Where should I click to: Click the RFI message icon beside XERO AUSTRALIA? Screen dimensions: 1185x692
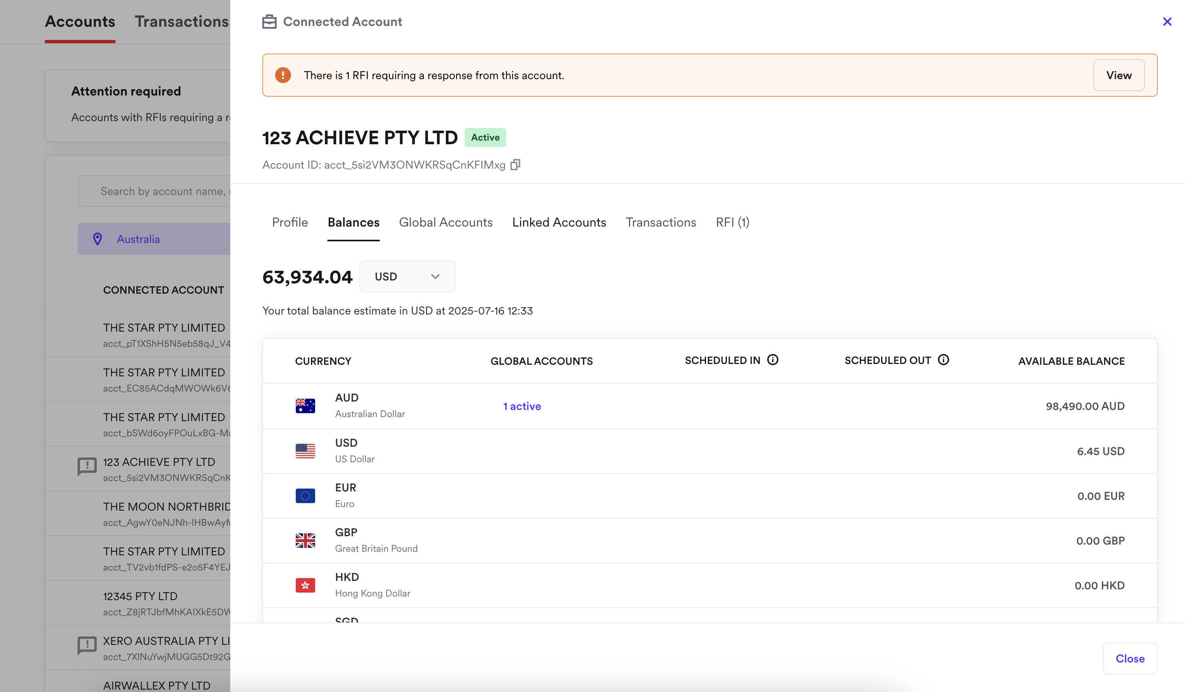(87, 645)
